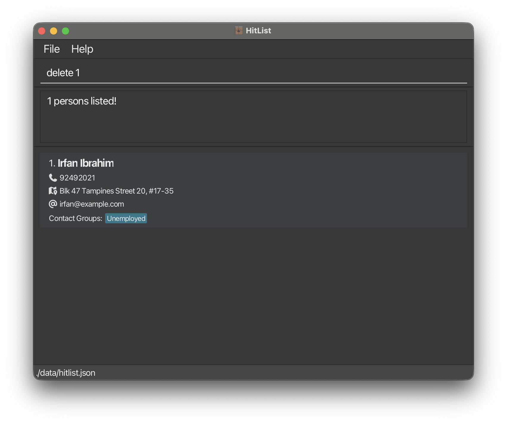
Task: Select the Irfan Ibrahim contact name
Action: coord(86,163)
